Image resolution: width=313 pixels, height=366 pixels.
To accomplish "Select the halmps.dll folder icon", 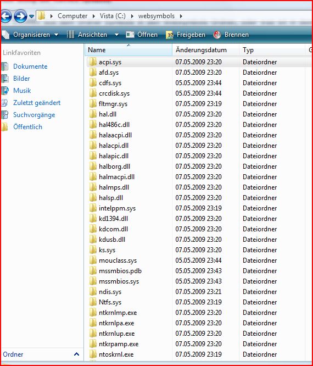I will pyautogui.click(x=93, y=187).
